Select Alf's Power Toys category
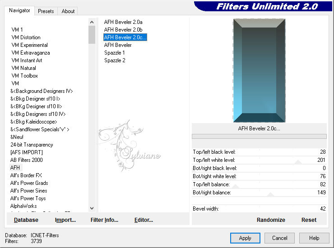This screenshot has width=334, height=248. pos(28,198)
